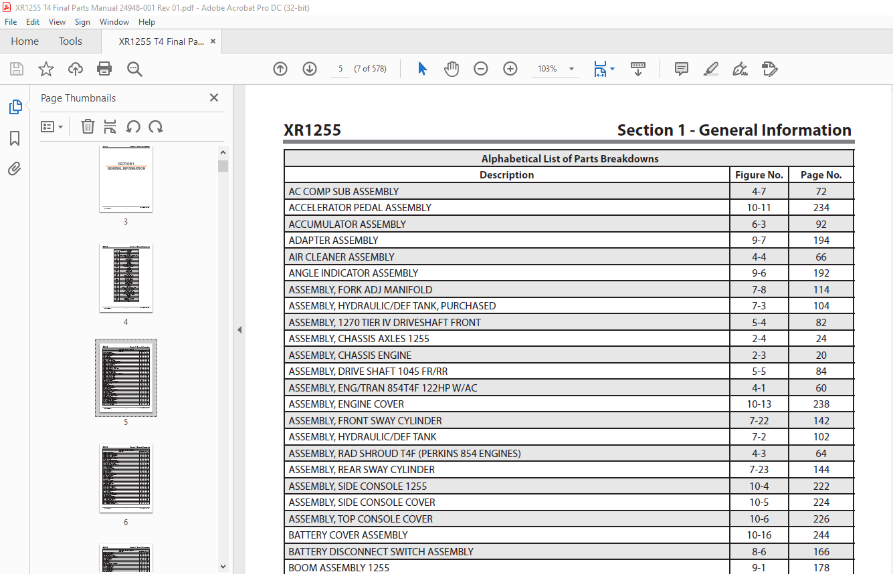
Task: Click the scrolling mode keyboard icon
Action: (x=638, y=69)
